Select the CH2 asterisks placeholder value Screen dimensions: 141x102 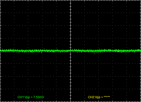pyautogui.click(x=107, y=97)
